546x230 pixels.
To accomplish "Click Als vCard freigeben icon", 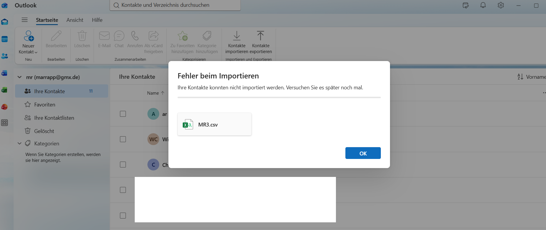I will coord(153,36).
